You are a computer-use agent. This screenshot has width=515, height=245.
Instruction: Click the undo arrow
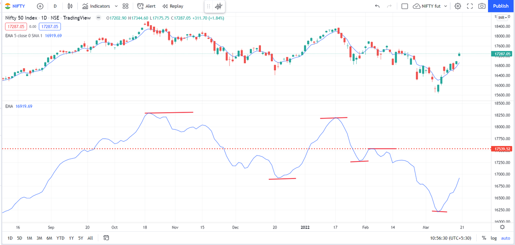pos(377,6)
